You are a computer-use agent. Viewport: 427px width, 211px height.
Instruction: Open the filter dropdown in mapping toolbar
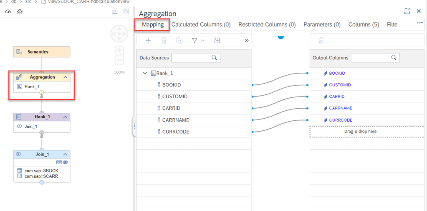[198, 40]
